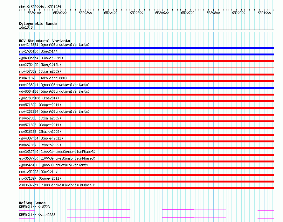Click the red bar under dgv4885n54

pyautogui.click(x=146, y=61)
